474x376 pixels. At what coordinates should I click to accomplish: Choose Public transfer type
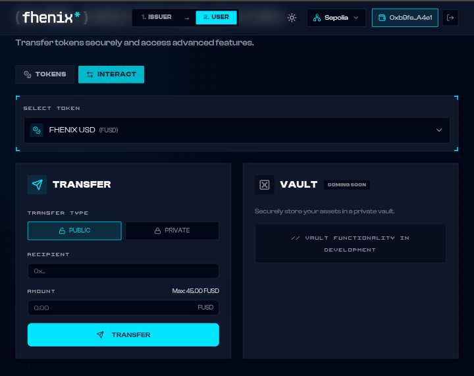pos(74,230)
